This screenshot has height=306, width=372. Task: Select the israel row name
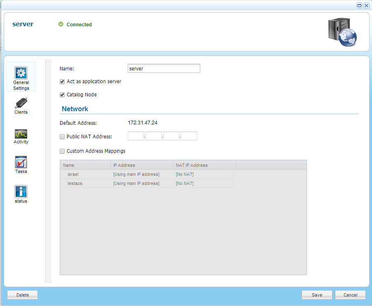[73, 174]
